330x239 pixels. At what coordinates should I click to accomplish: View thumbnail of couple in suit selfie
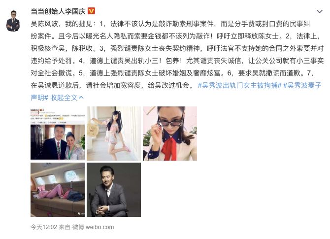[x=58, y=133]
